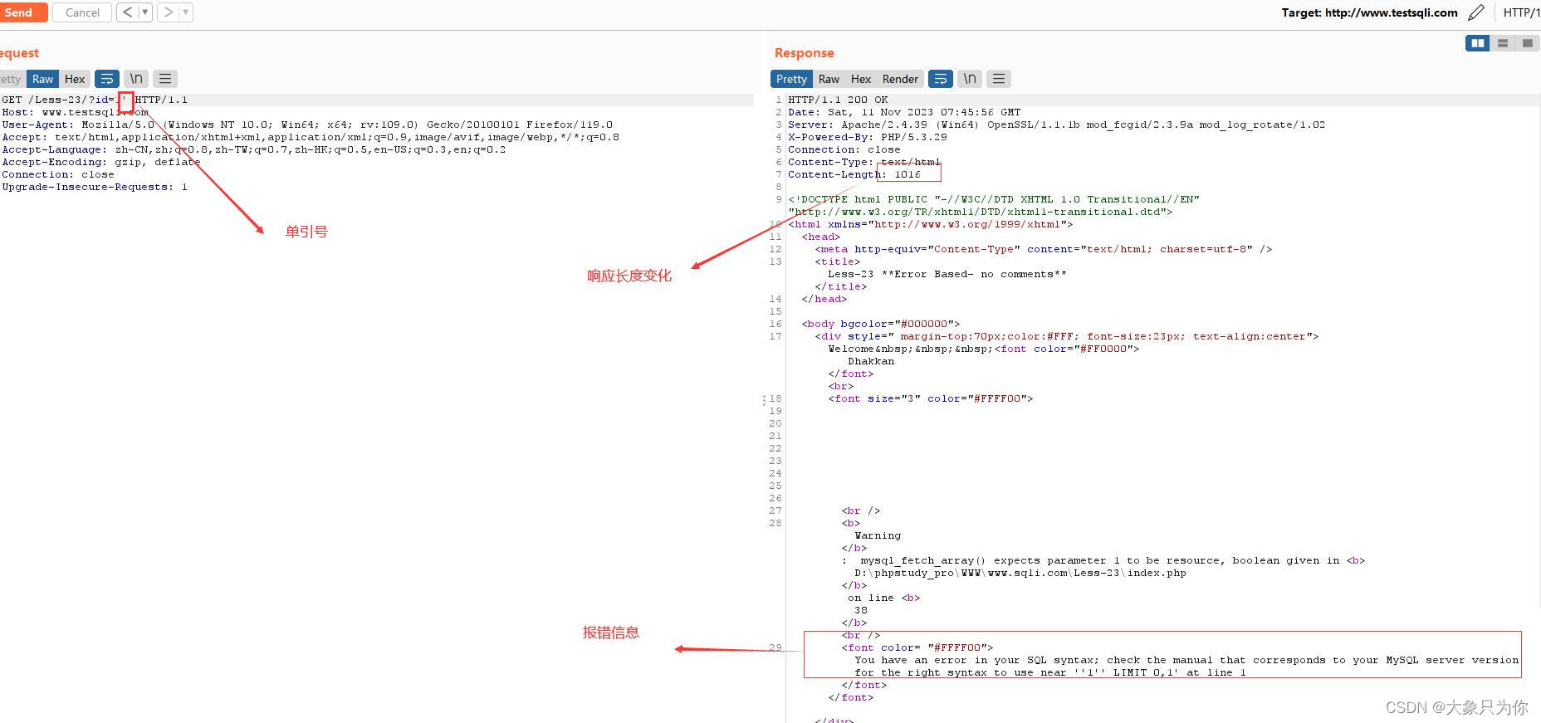Click the 'You have an error in your SQL syntax' line

click(1186, 660)
